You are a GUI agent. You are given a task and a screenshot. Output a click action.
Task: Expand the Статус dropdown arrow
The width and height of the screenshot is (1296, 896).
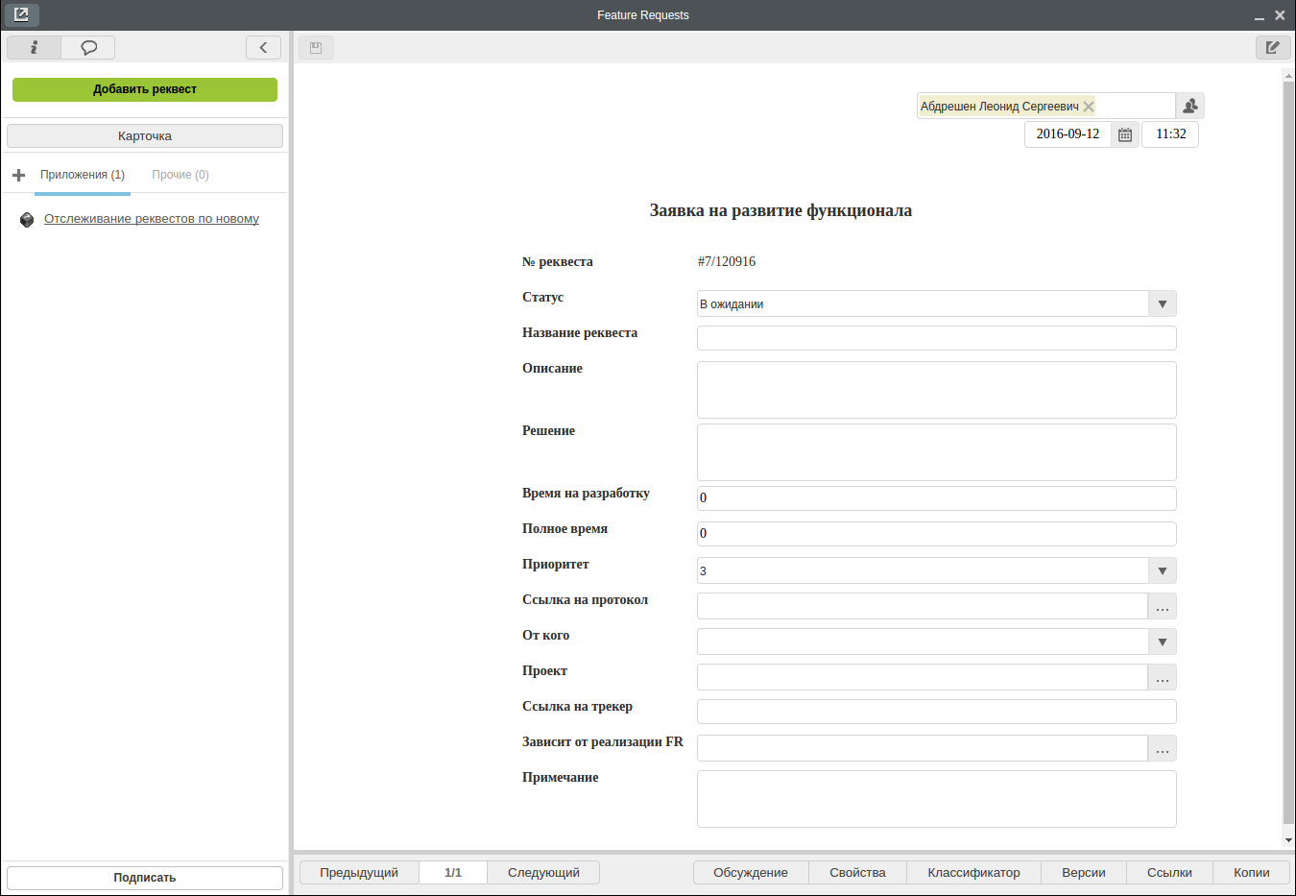pyautogui.click(x=1163, y=303)
